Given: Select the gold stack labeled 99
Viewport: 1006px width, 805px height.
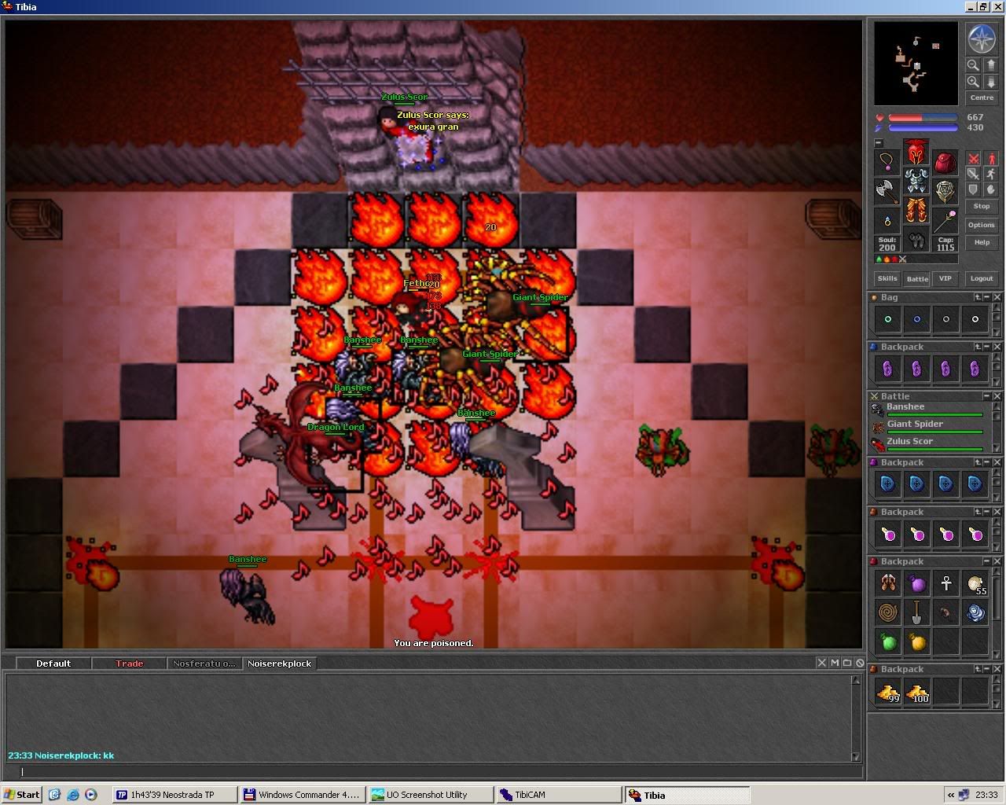Looking at the screenshot, I should click(x=888, y=692).
